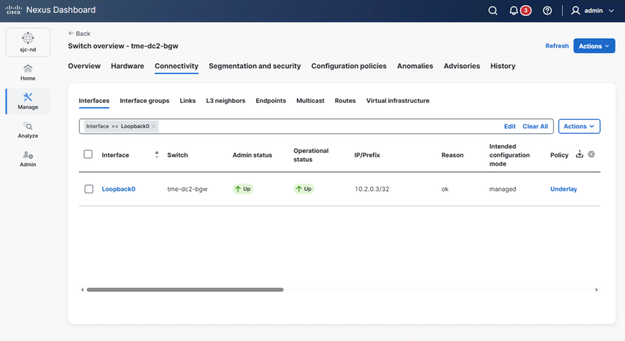Open the outlined table Actions dropdown
The height and width of the screenshot is (341, 625).
[x=579, y=126]
